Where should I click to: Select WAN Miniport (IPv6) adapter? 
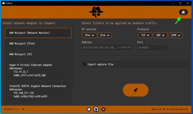[38, 44]
